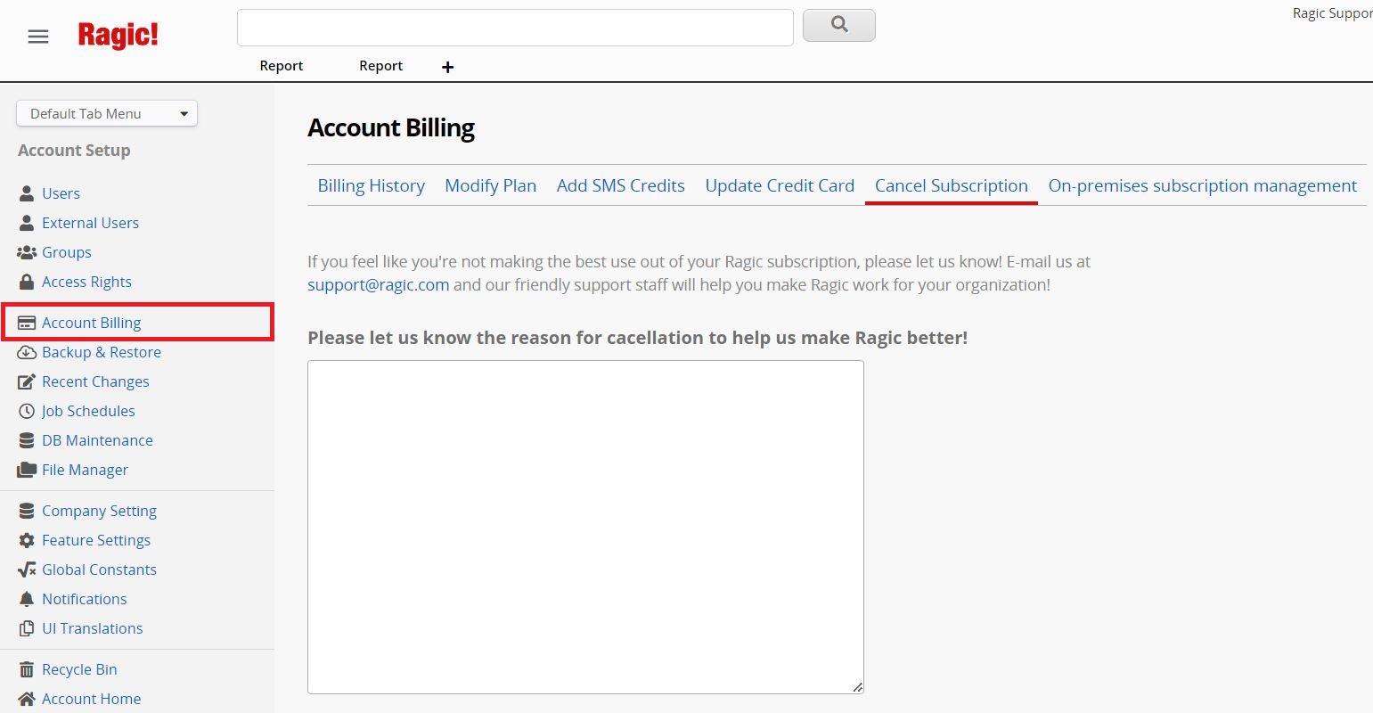This screenshot has height=713, width=1373.
Task: Click the DB Maintenance database icon
Action: [x=27, y=440]
